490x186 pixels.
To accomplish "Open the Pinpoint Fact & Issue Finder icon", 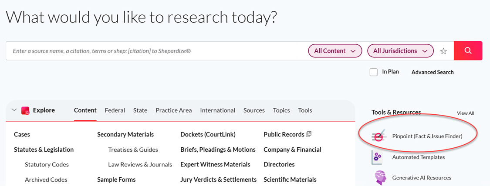I will point(379,136).
